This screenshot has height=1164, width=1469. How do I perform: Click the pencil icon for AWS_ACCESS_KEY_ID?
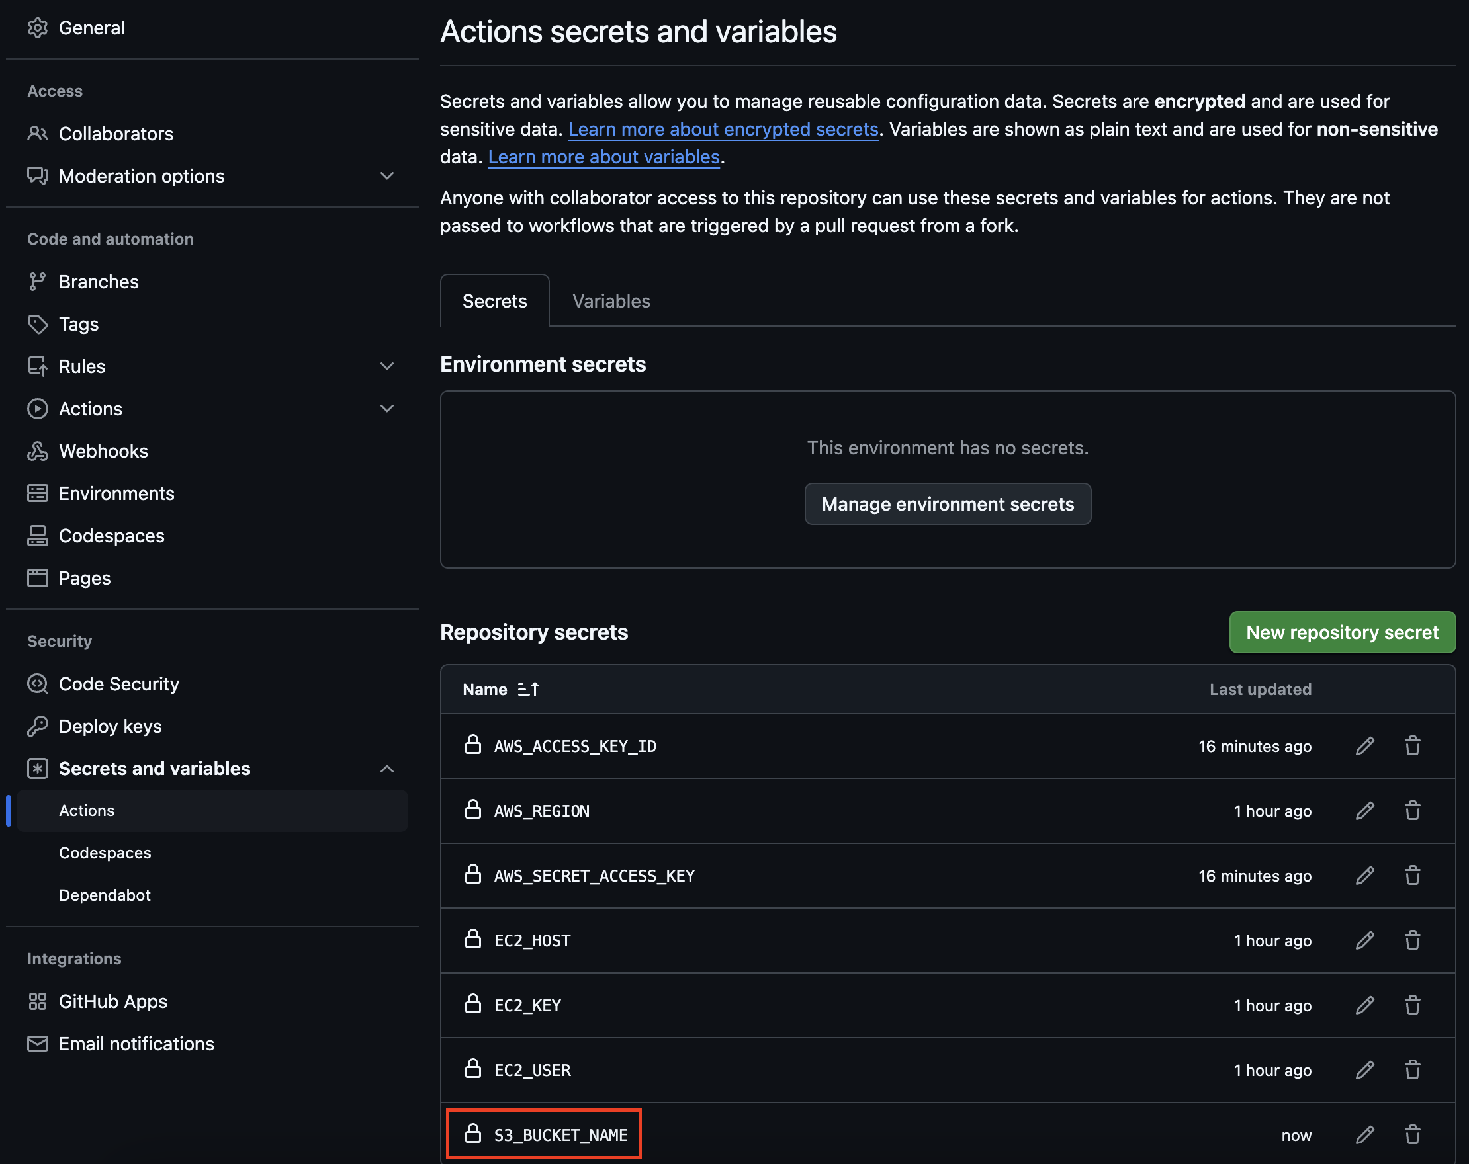tap(1364, 746)
